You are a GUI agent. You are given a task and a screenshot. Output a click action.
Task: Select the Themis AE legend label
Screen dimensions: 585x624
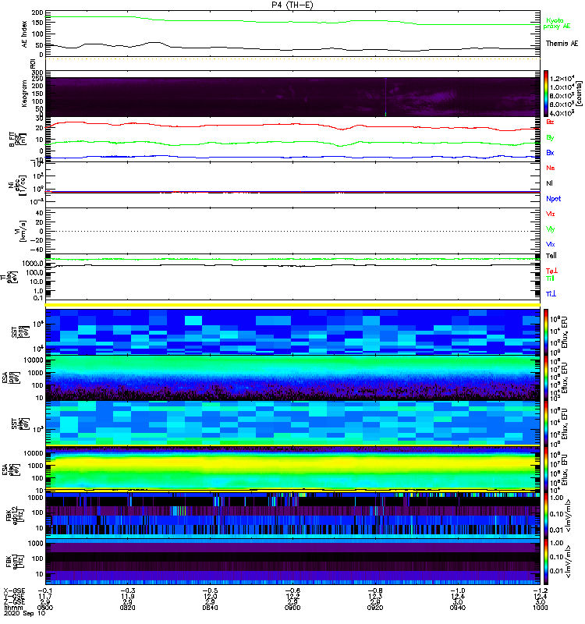tap(562, 44)
